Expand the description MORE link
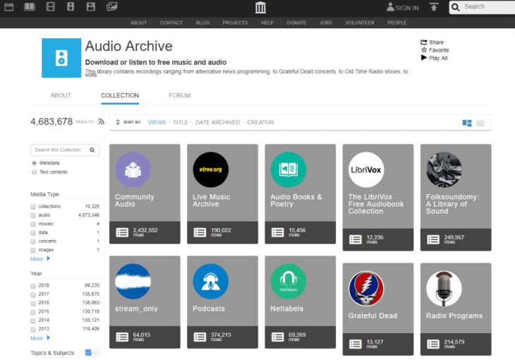This screenshot has height=360, width=515. click(x=91, y=76)
